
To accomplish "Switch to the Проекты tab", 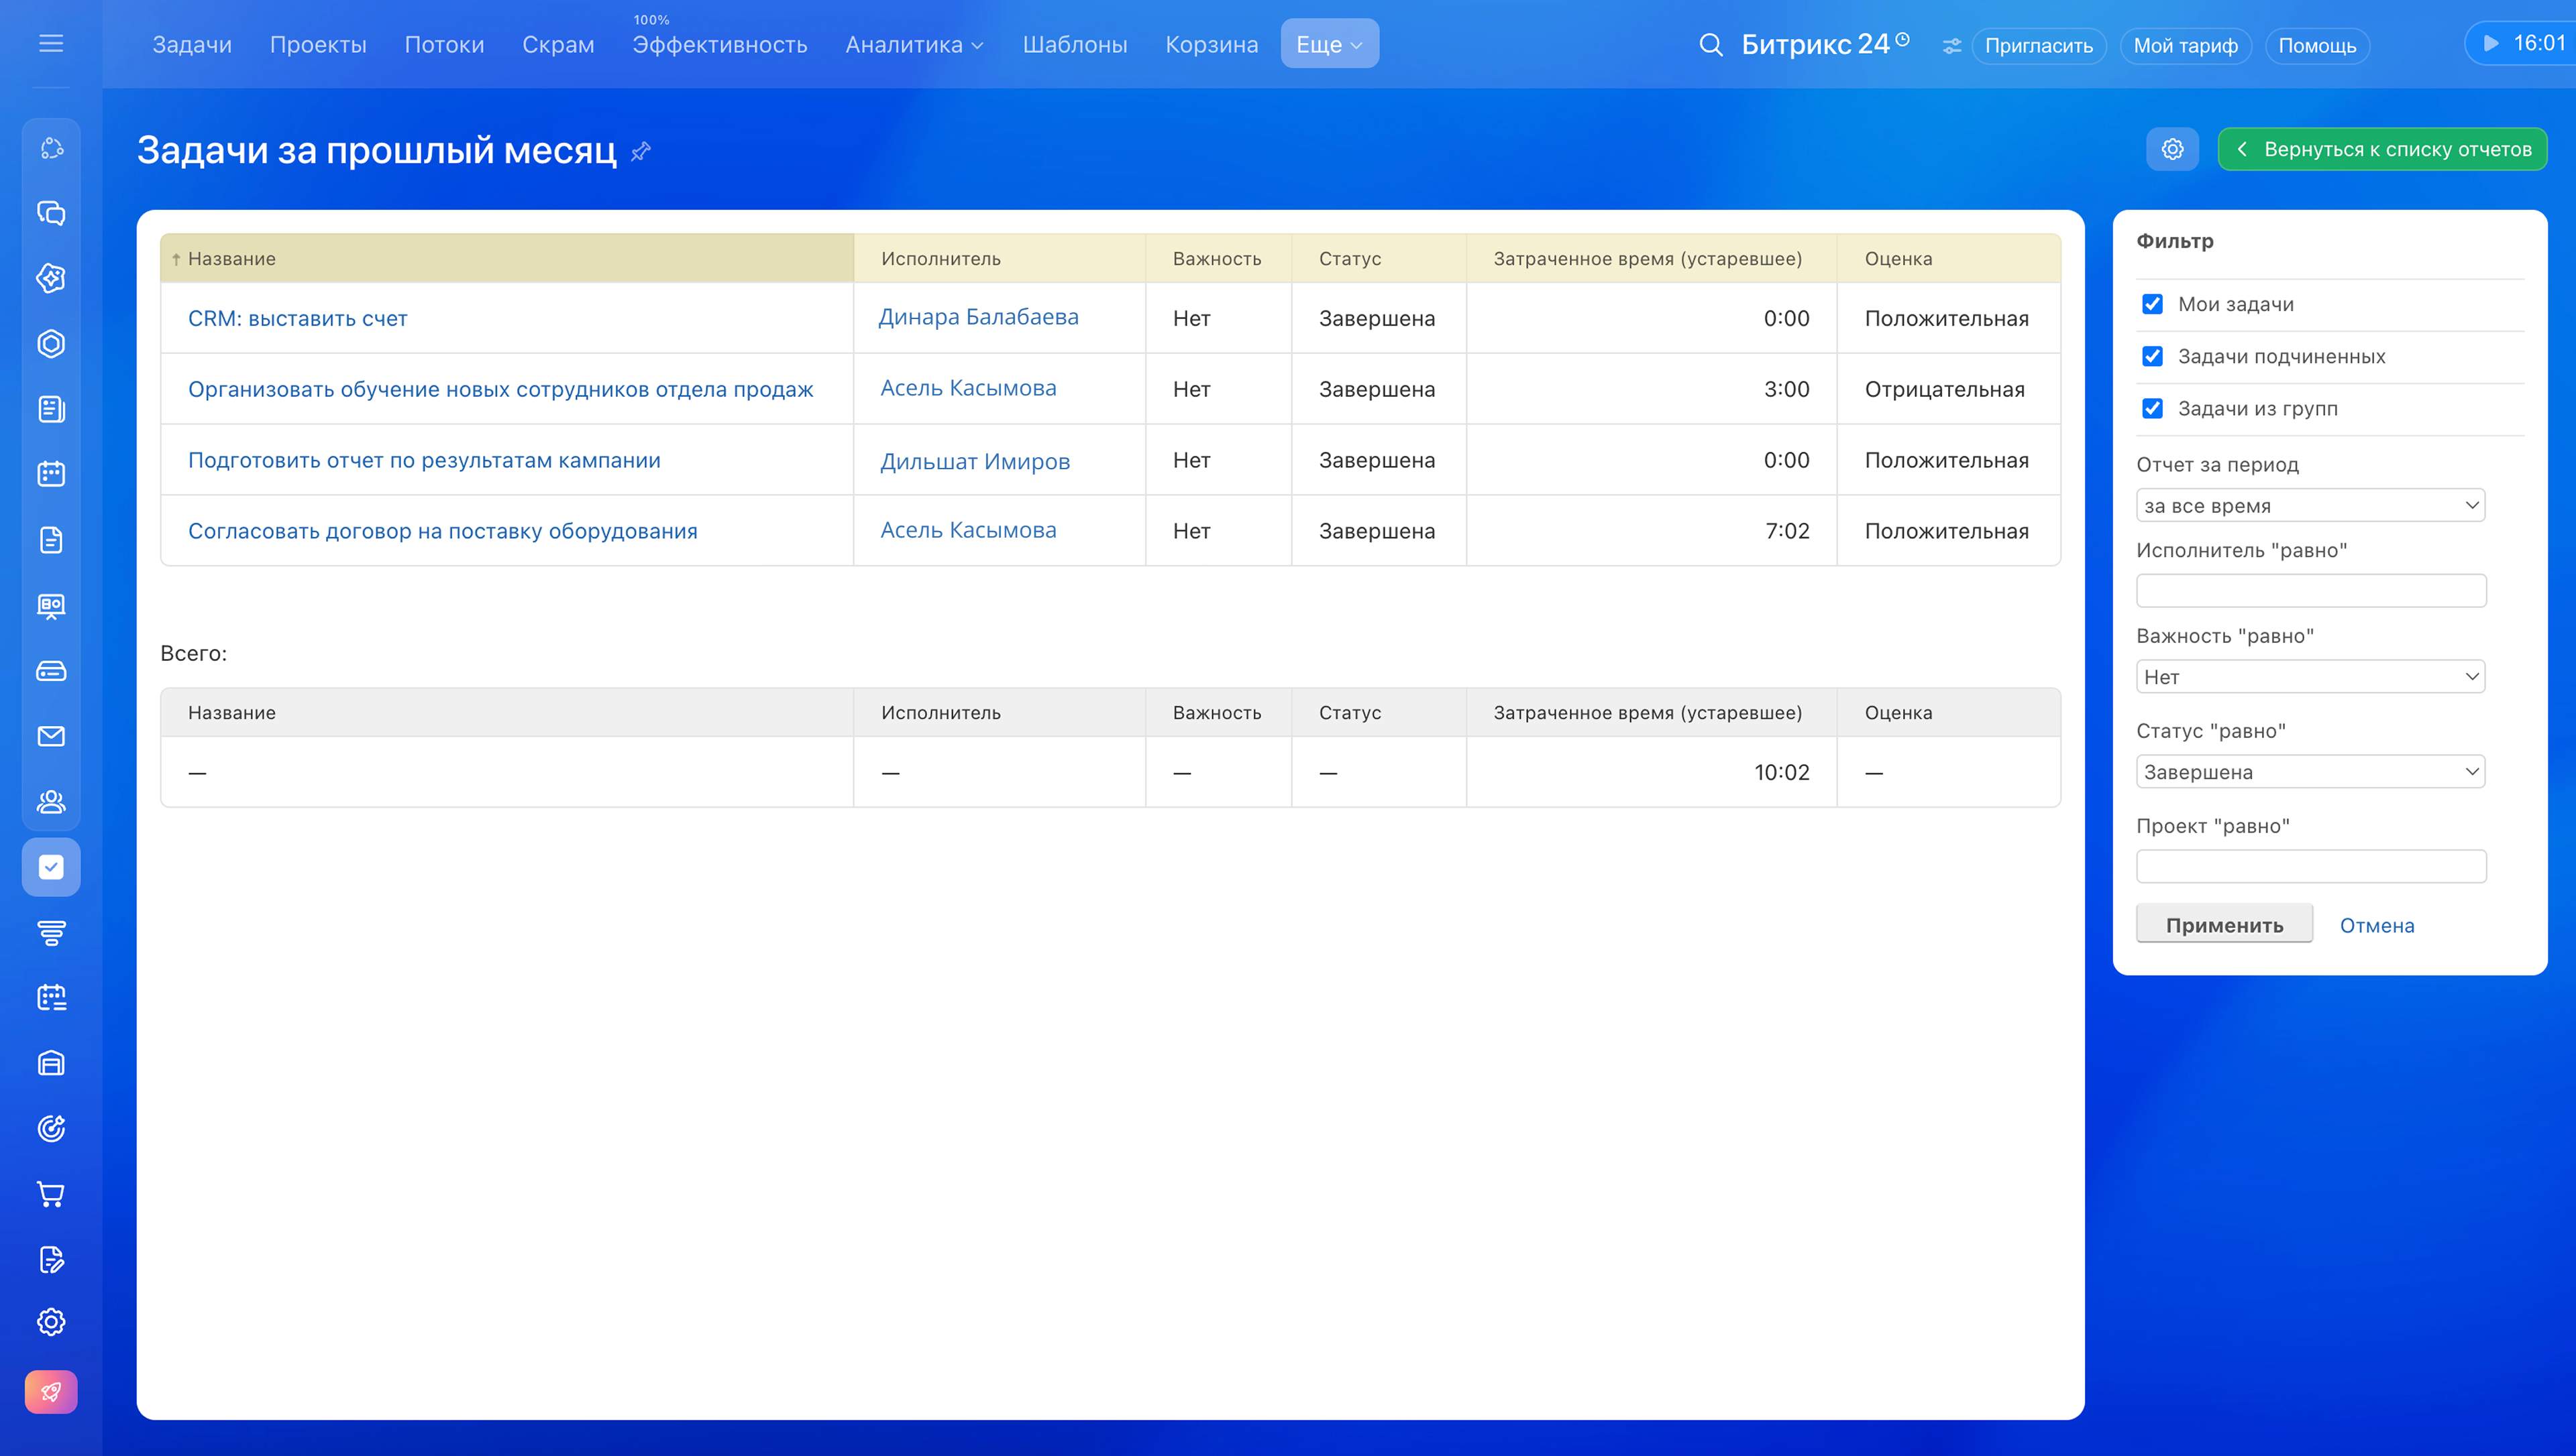I will coord(318,45).
